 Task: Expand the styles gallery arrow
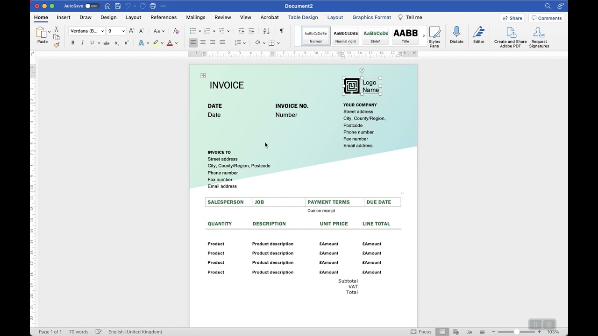tap(424, 36)
